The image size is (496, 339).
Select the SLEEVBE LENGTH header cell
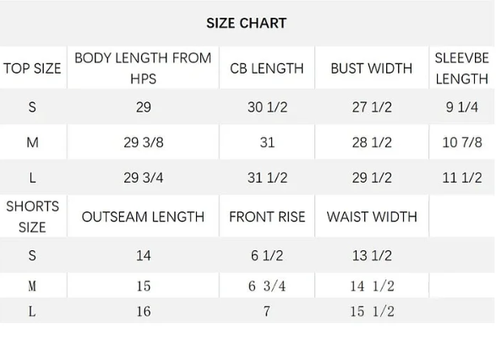coord(462,68)
